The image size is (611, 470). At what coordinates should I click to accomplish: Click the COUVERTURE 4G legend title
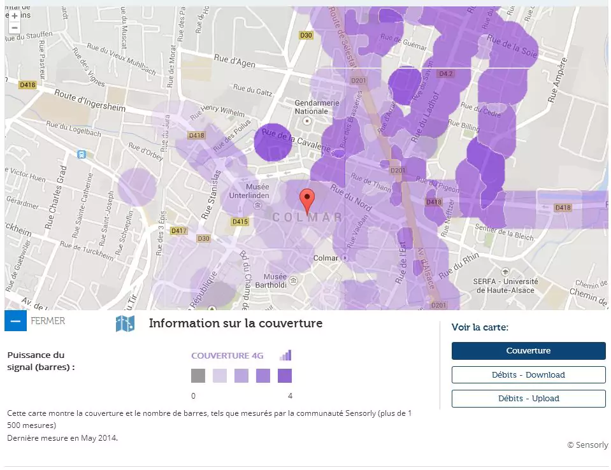click(x=227, y=355)
